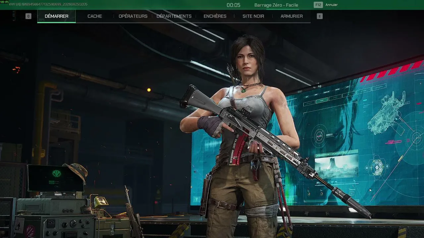Image resolution: width=424 pixels, height=238 pixels.
Task: Go to the DÉPARTEMENTS tab
Action: click(x=174, y=16)
